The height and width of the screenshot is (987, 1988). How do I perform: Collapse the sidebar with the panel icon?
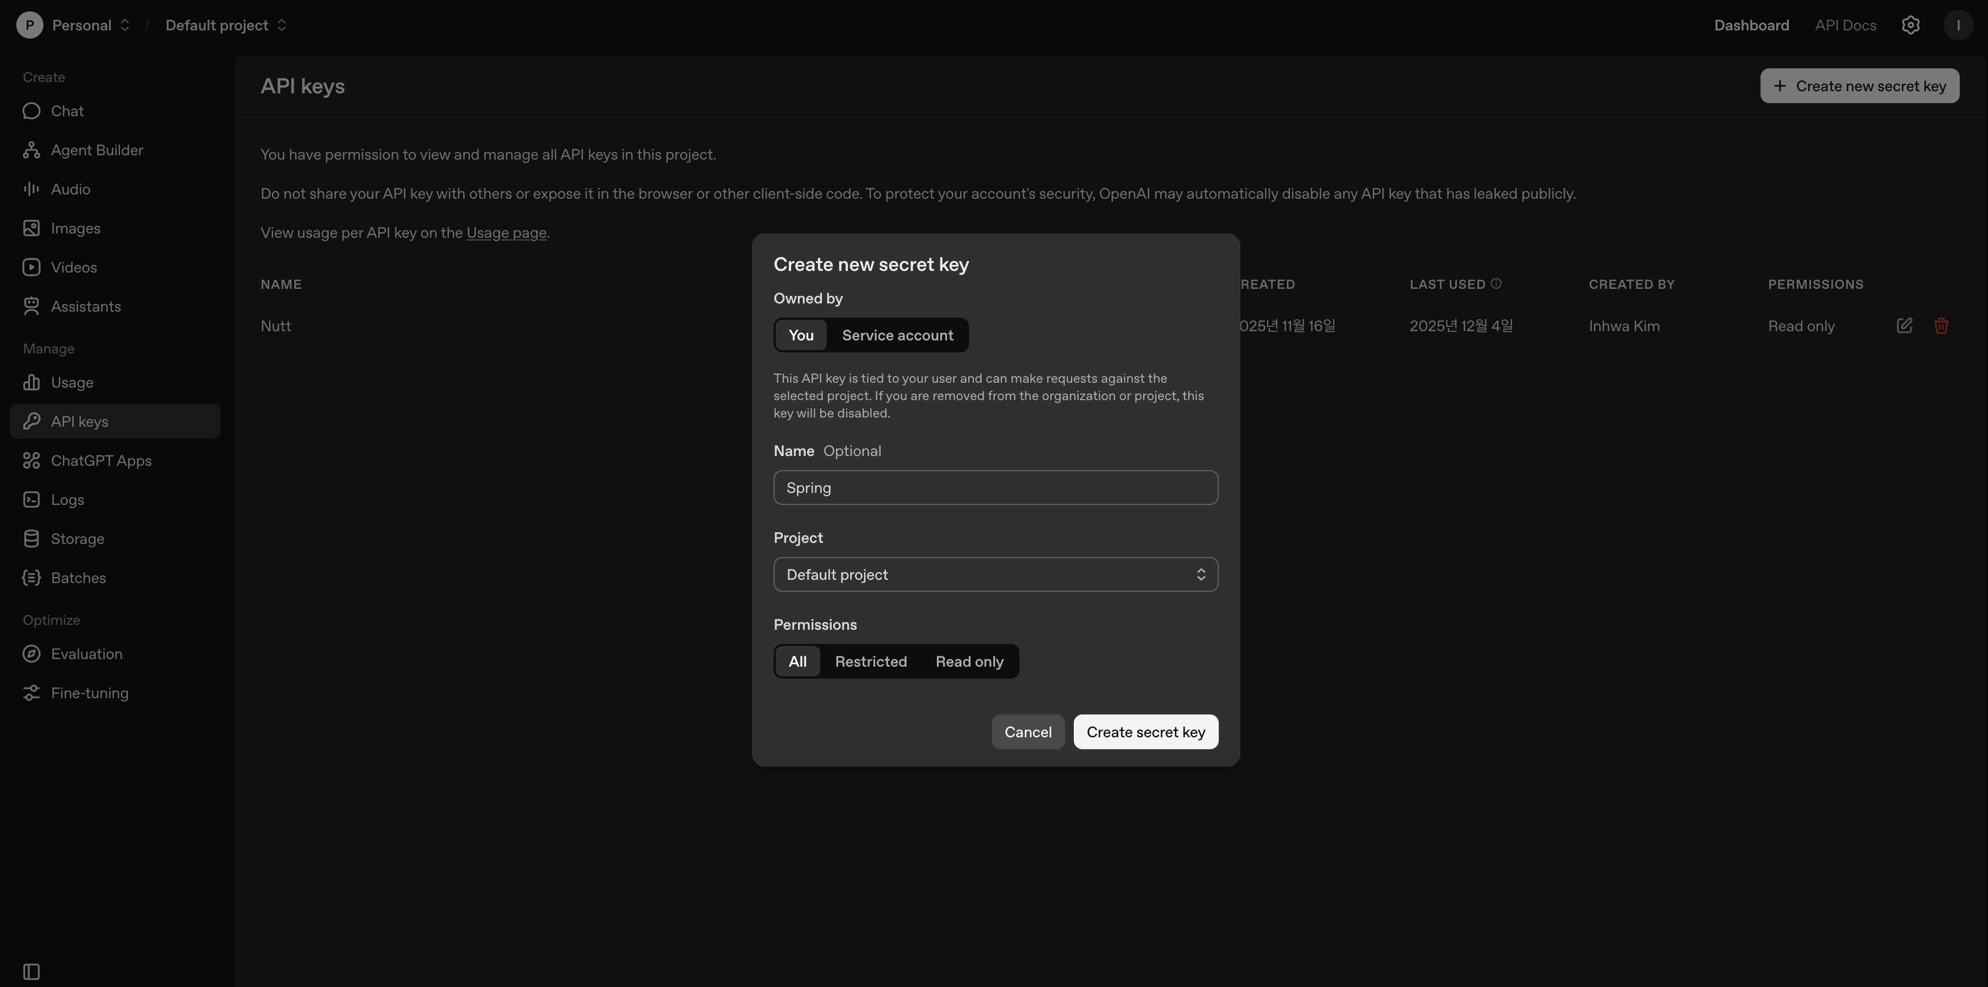click(x=31, y=971)
